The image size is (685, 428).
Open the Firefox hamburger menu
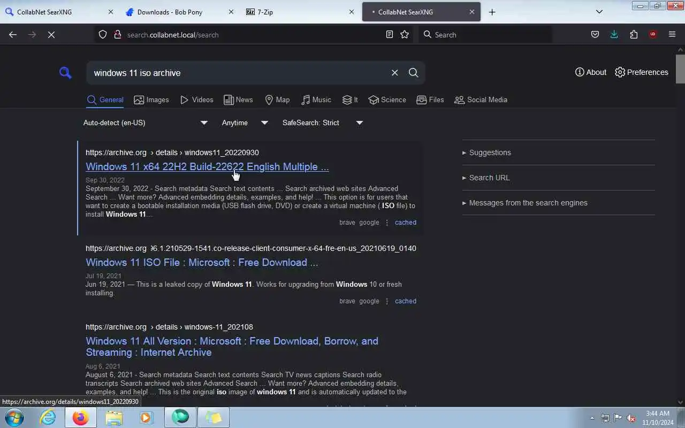click(672, 34)
